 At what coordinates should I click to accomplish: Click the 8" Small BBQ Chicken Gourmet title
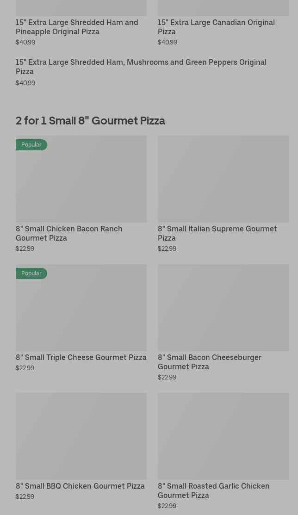click(80, 486)
